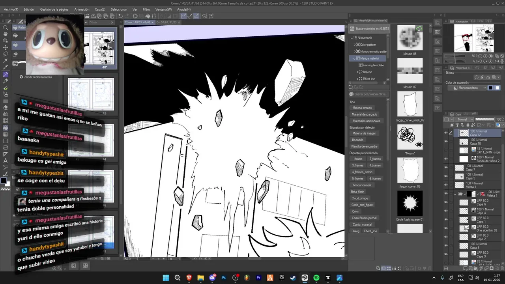The image size is (505, 284).
Task: Hide layer Capa 10
Action: coord(446,142)
